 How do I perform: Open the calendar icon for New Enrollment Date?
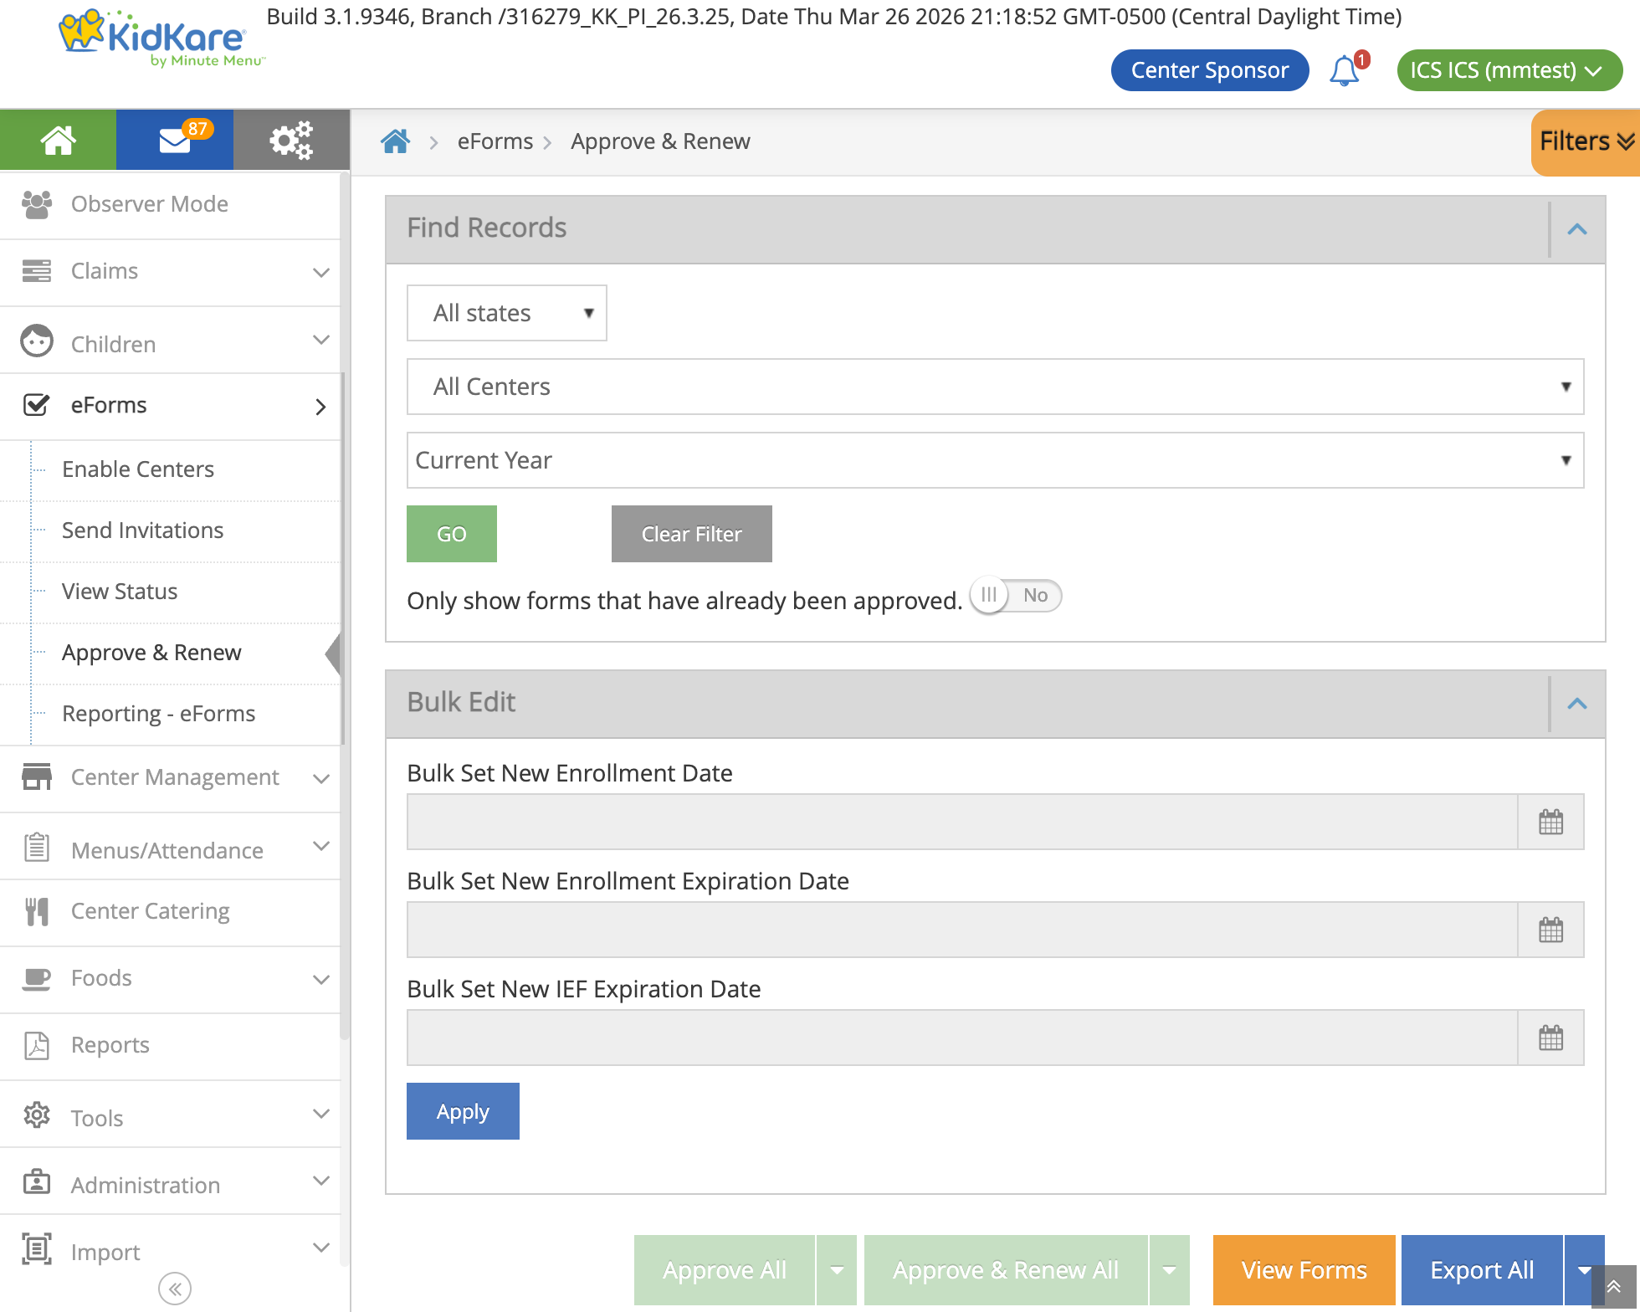pyautogui.click(x=1550, y=823)
